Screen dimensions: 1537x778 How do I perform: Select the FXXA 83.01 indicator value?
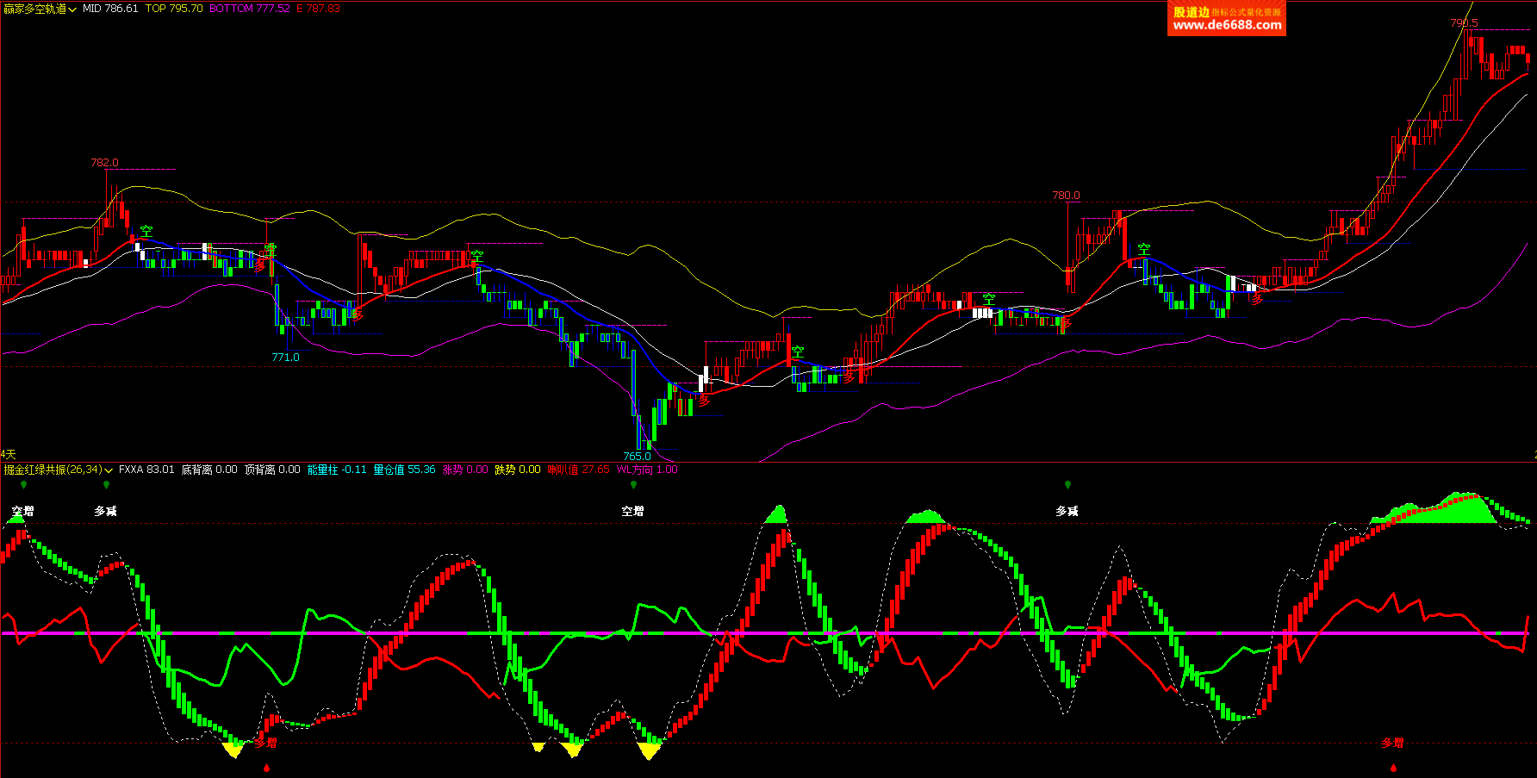[146, 470]
